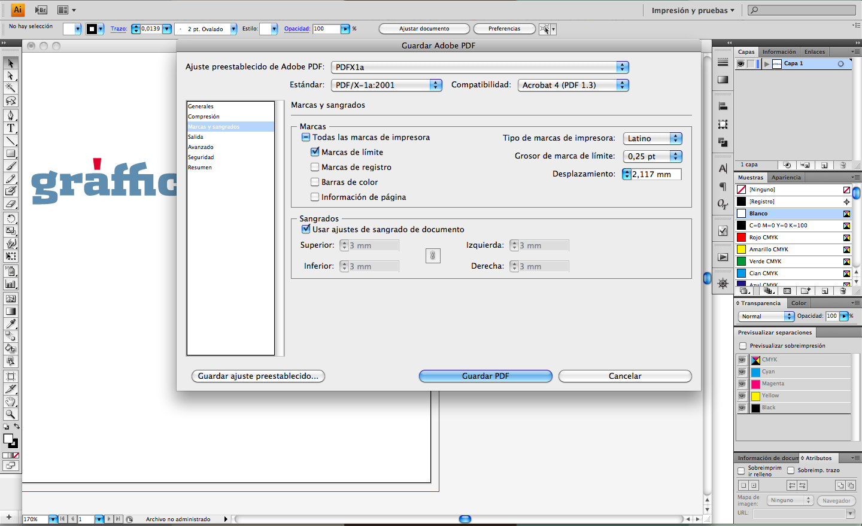Click the Guardar PDF button
Screen dimensions: 862x526
coord(485,376)
